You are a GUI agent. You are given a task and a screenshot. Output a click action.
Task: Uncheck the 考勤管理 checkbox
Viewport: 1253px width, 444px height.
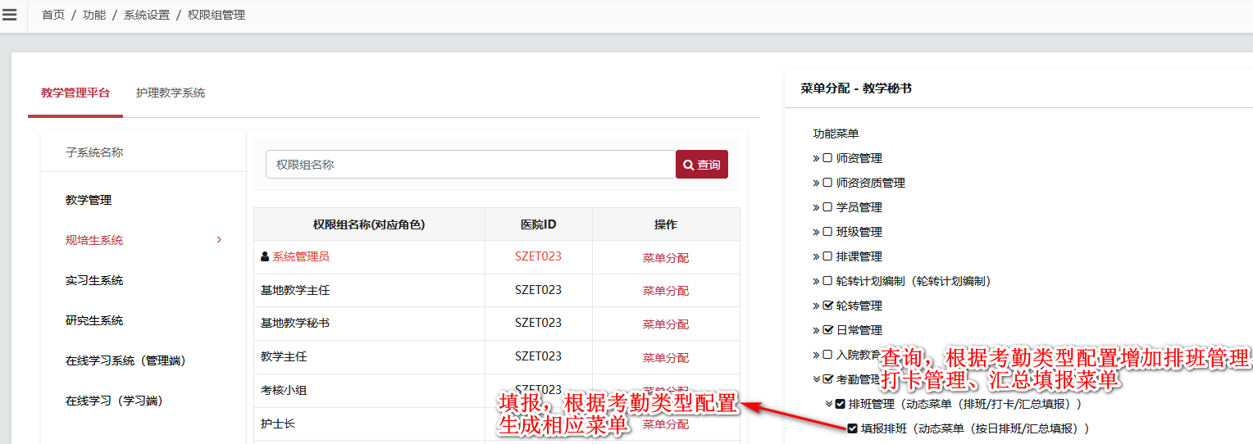click(x=827, y=379)
